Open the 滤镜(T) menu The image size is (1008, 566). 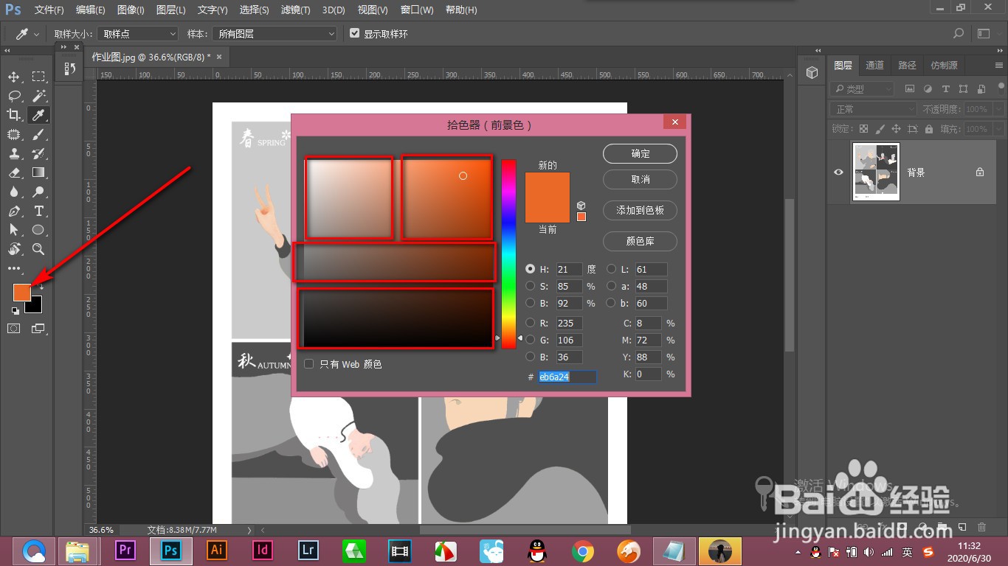[x=296, y=10]
